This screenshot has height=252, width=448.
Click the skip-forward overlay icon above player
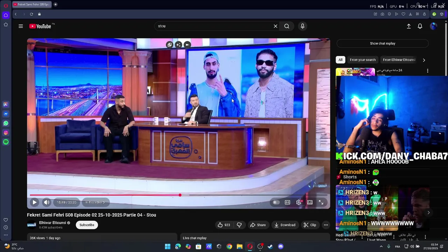[187, 45]
